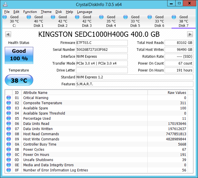
Task: Click the next disk arrow button
Action: [190, 34]
